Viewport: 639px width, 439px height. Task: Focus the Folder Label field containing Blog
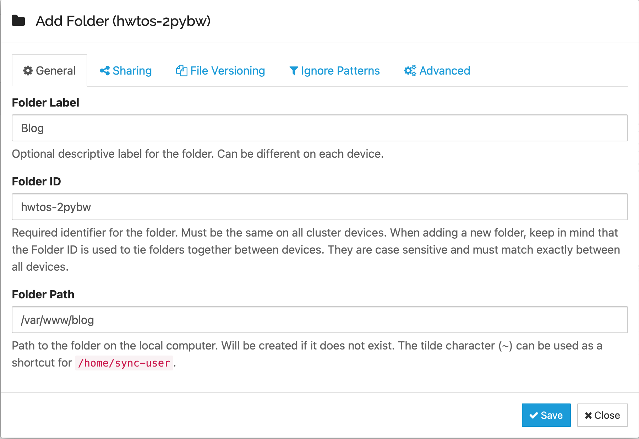tap(319, 128)
